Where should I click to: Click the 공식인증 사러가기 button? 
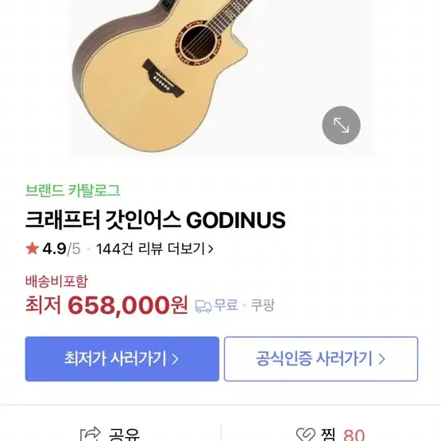pos(321,359)
